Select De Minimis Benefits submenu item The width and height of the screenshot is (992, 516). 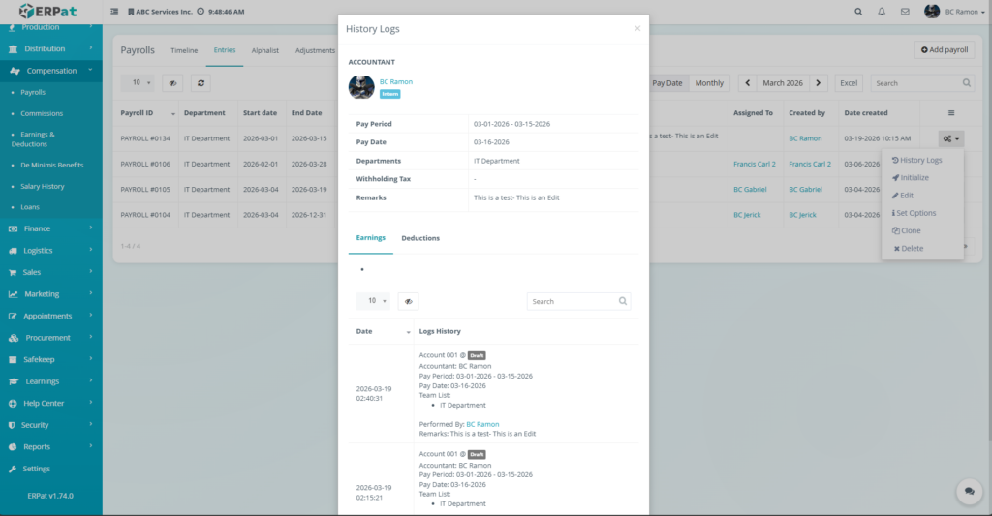[x=52, y=165]
